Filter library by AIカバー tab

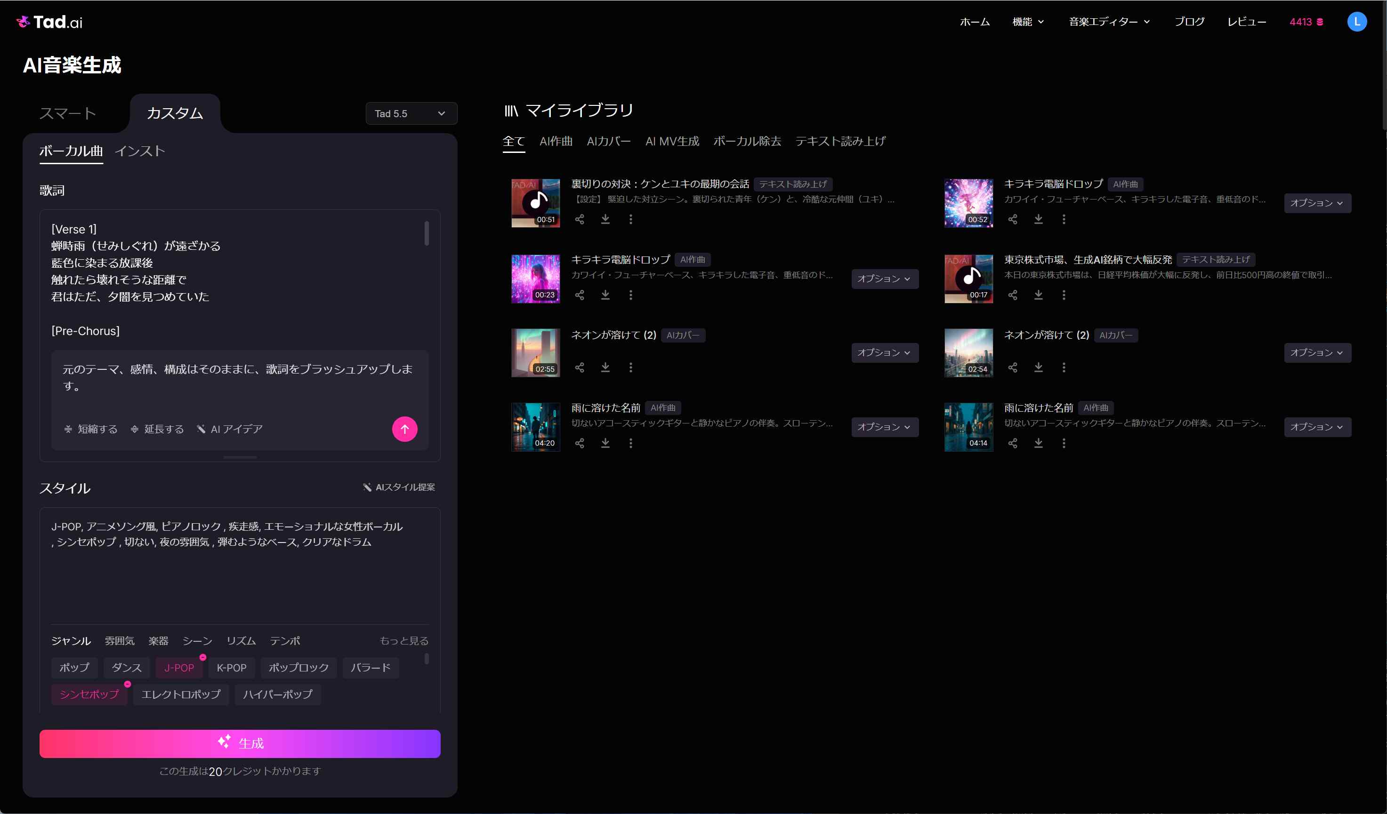(x=609, y=141)
